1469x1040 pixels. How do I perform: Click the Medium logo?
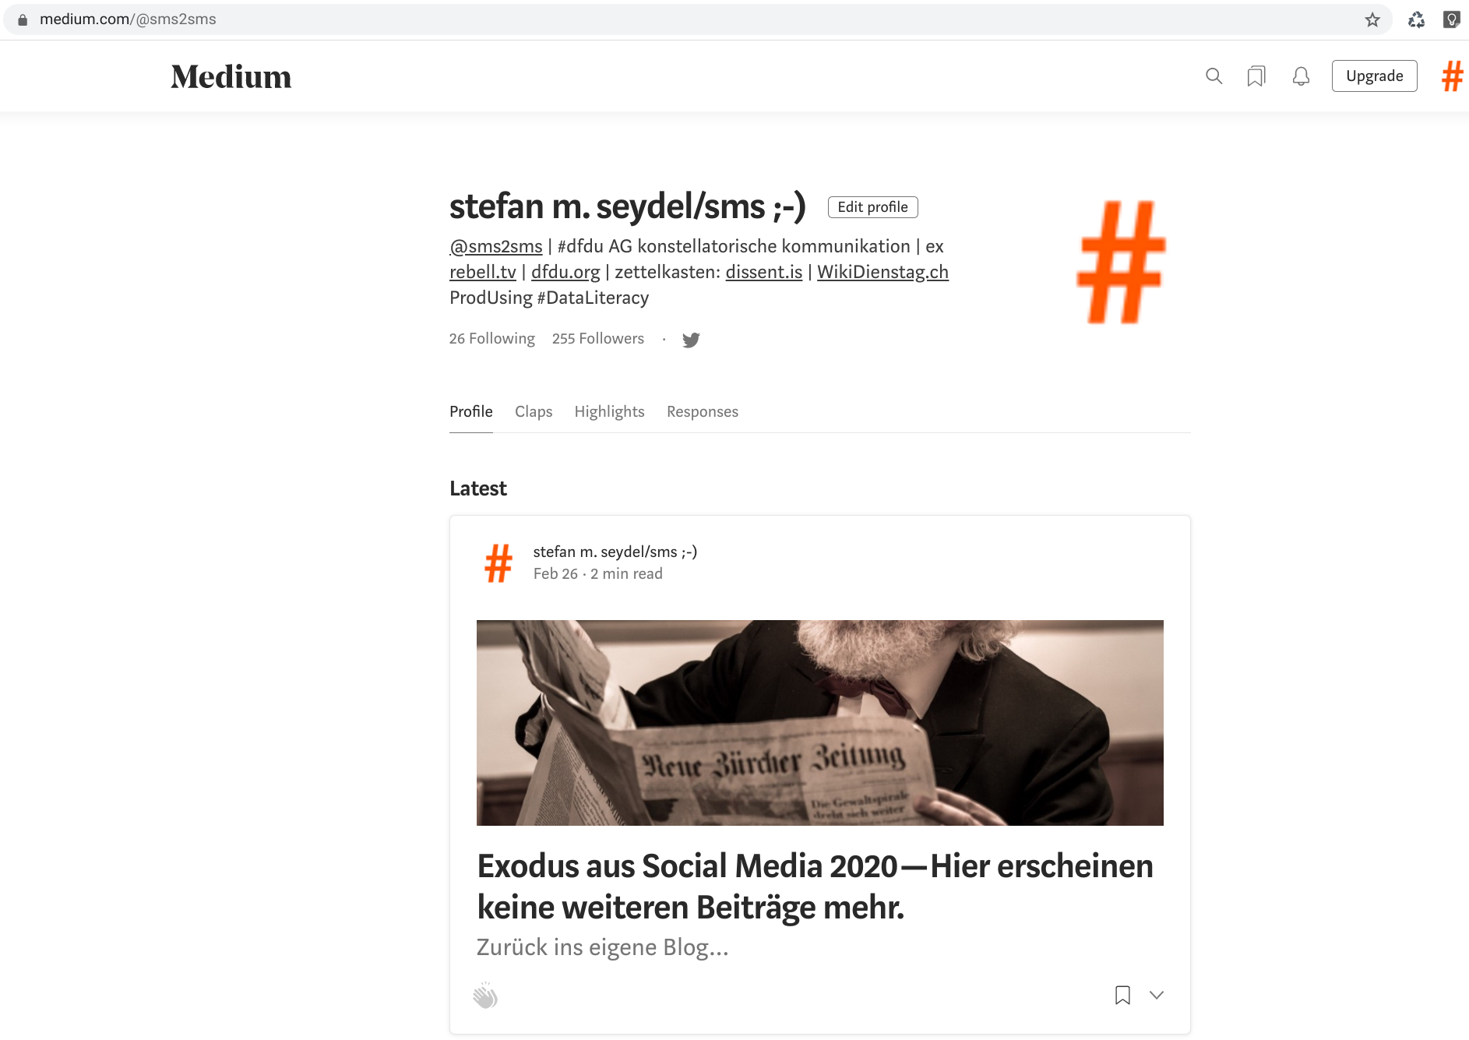click(x=231, y=76)
